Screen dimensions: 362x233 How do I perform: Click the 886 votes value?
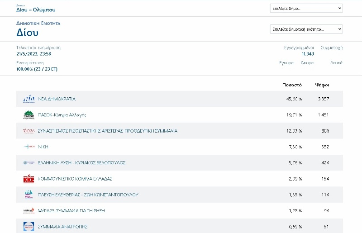tap(325, 131)
